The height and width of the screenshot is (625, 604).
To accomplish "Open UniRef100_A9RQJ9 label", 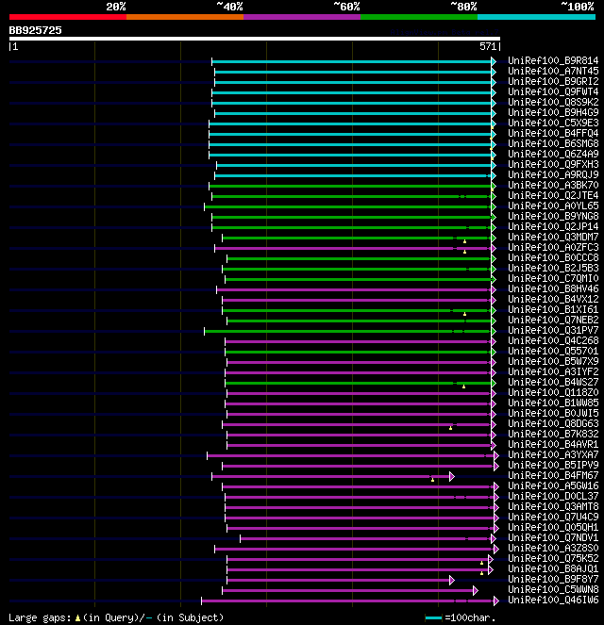I will coord(553,175).
